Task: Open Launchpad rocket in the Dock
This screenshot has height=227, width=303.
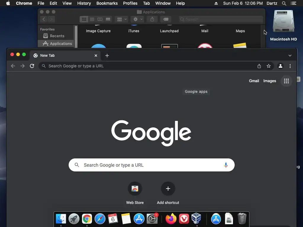Action: 74,219
